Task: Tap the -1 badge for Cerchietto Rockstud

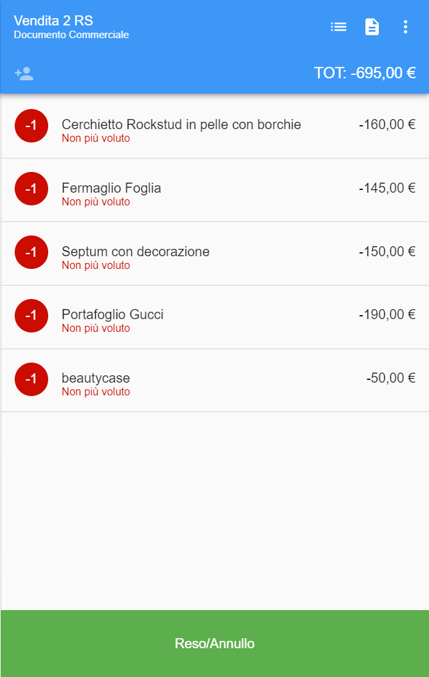Action: 31,126
